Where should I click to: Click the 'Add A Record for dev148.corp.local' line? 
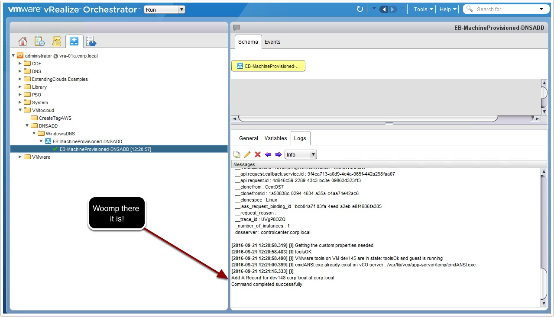[282, 278]
